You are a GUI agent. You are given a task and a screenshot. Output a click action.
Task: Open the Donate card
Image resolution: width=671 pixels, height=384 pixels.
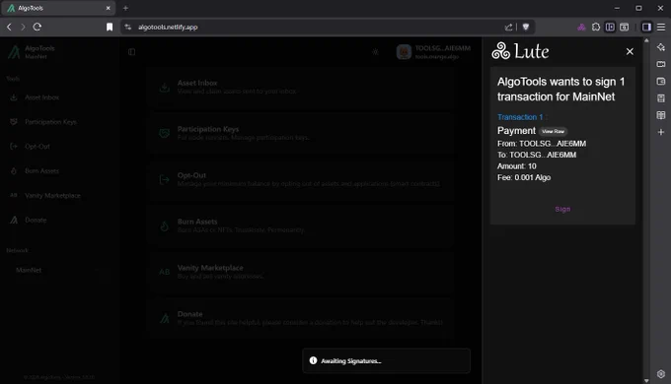pyautogui.click(x=301, y=318)
